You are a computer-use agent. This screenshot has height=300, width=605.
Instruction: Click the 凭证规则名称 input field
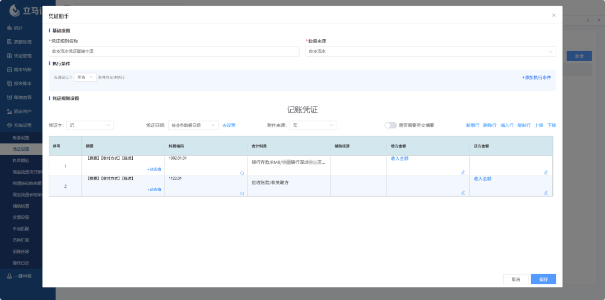[x=174, y=51]
